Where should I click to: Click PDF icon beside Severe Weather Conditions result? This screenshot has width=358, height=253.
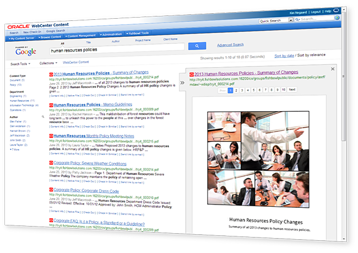point(51,163)
